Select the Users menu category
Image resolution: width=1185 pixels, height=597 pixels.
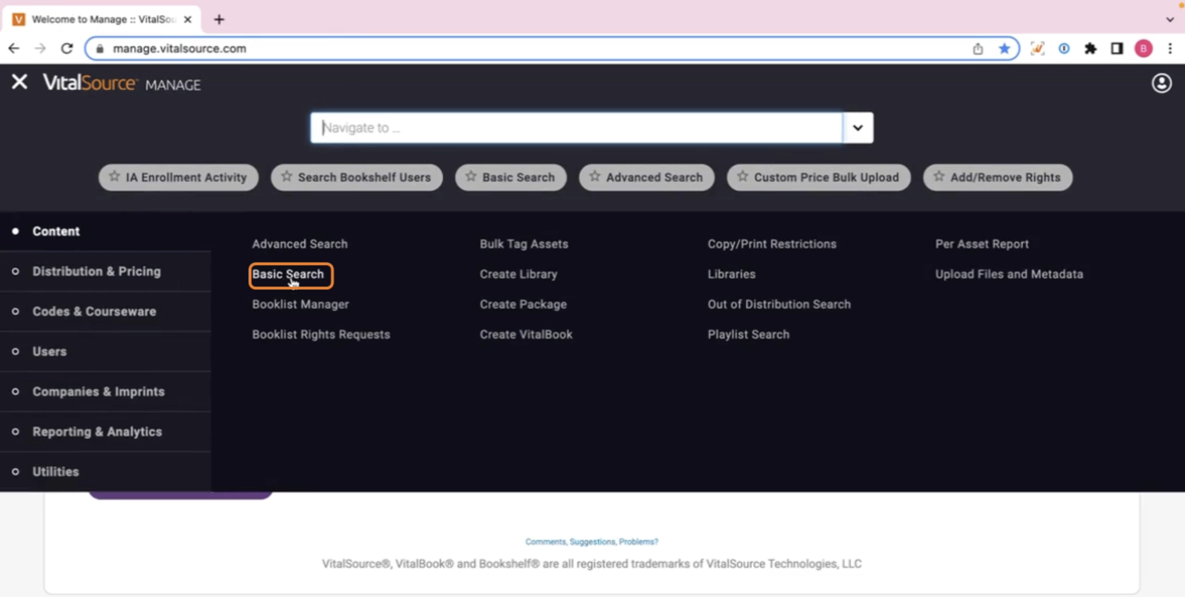(x=105, y=351)
